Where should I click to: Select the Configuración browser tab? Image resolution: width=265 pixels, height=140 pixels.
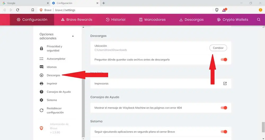75,3
